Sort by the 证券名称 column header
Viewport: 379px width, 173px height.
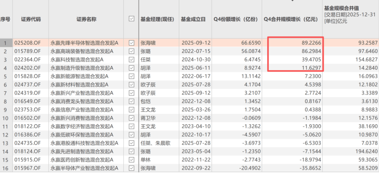(86, 19)
